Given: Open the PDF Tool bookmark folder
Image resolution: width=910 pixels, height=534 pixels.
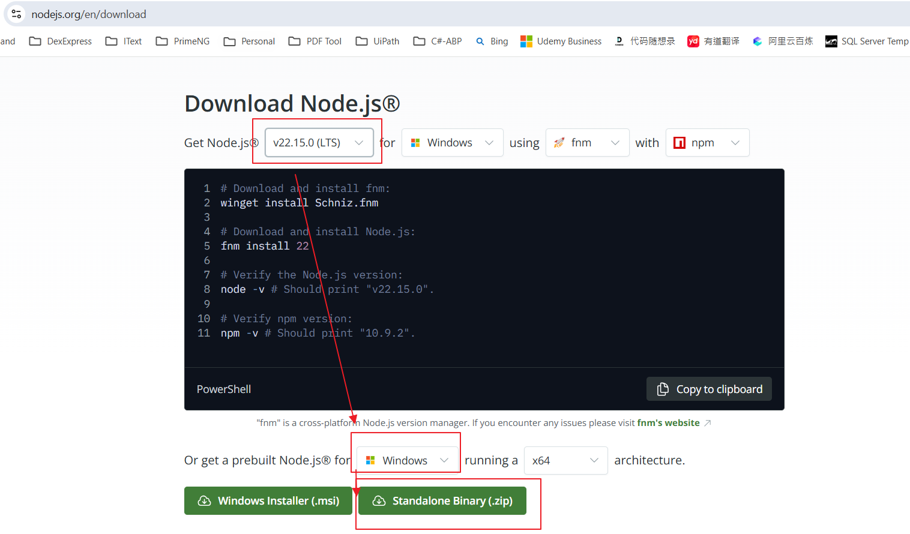Looking at the screenshot, I should [315, 41].
